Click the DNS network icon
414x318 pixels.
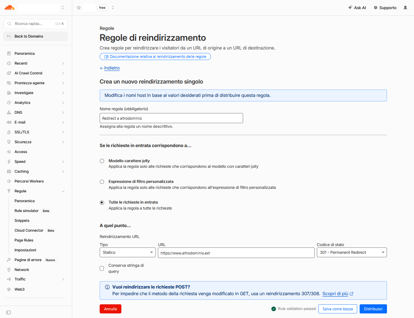[9, 113]
